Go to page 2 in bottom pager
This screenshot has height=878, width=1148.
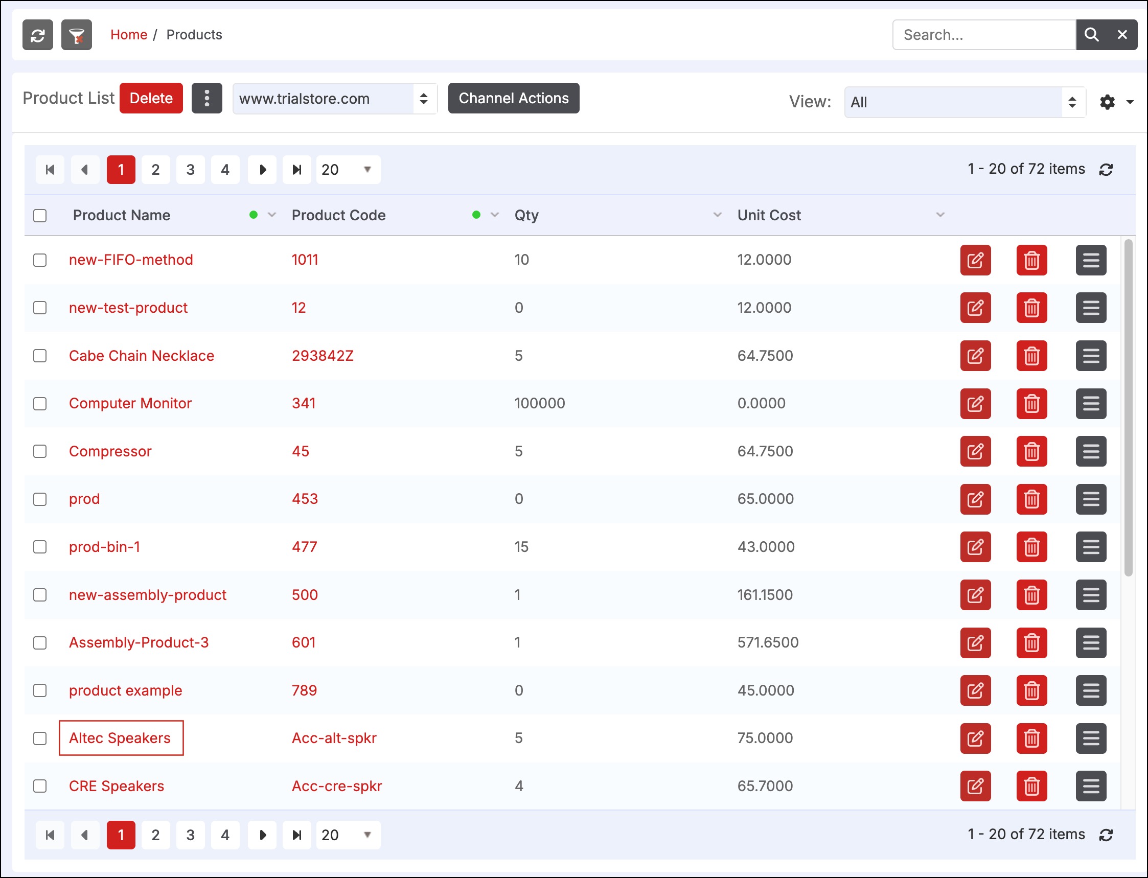(x=156, y=835)
